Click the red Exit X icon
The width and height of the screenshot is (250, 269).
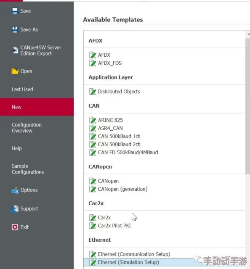(15, 227)
